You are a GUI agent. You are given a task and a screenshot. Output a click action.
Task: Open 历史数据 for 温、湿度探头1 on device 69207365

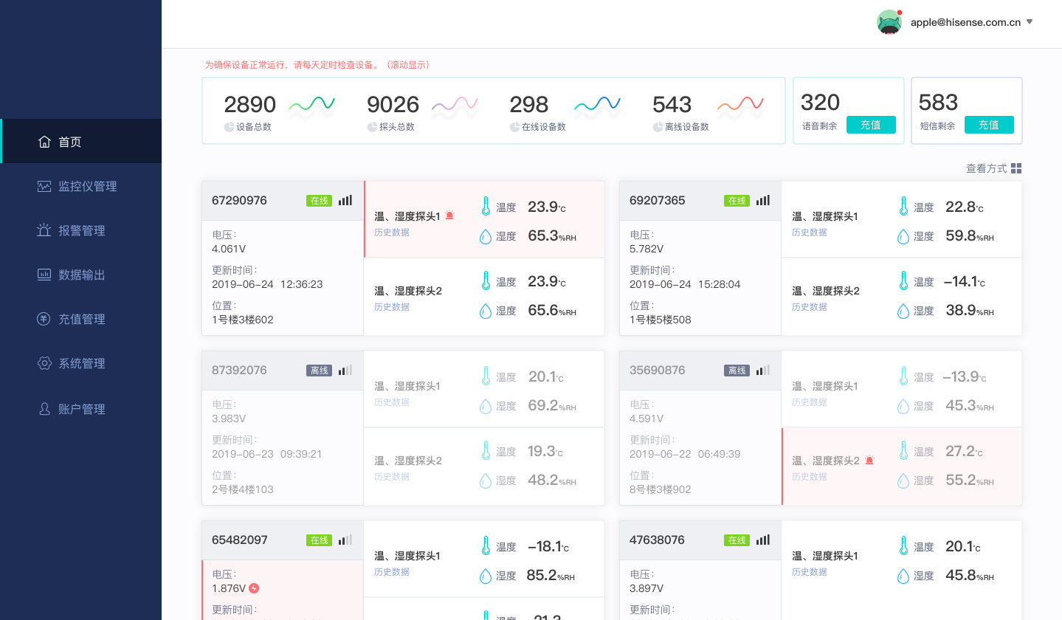tap(810, 232)
